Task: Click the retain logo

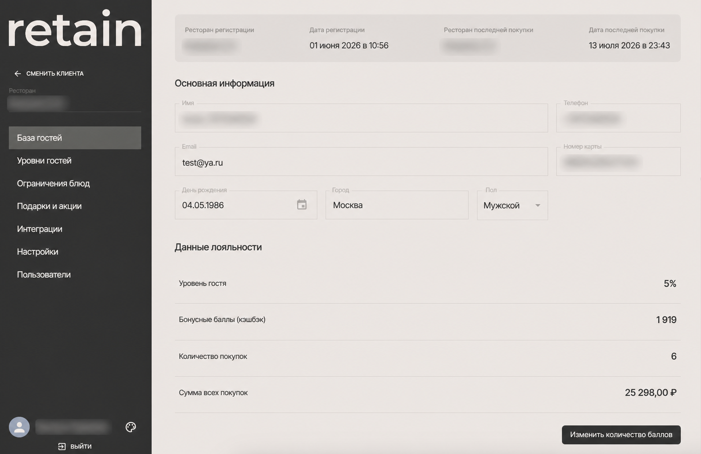Action: pyautogui.click(x=75, y=29)
